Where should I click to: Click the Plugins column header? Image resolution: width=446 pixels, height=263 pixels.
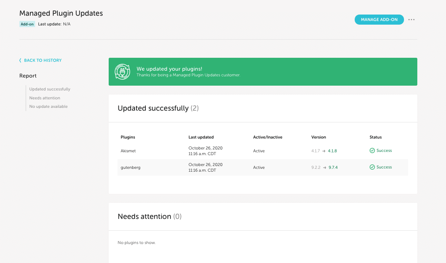pos(128,137)
